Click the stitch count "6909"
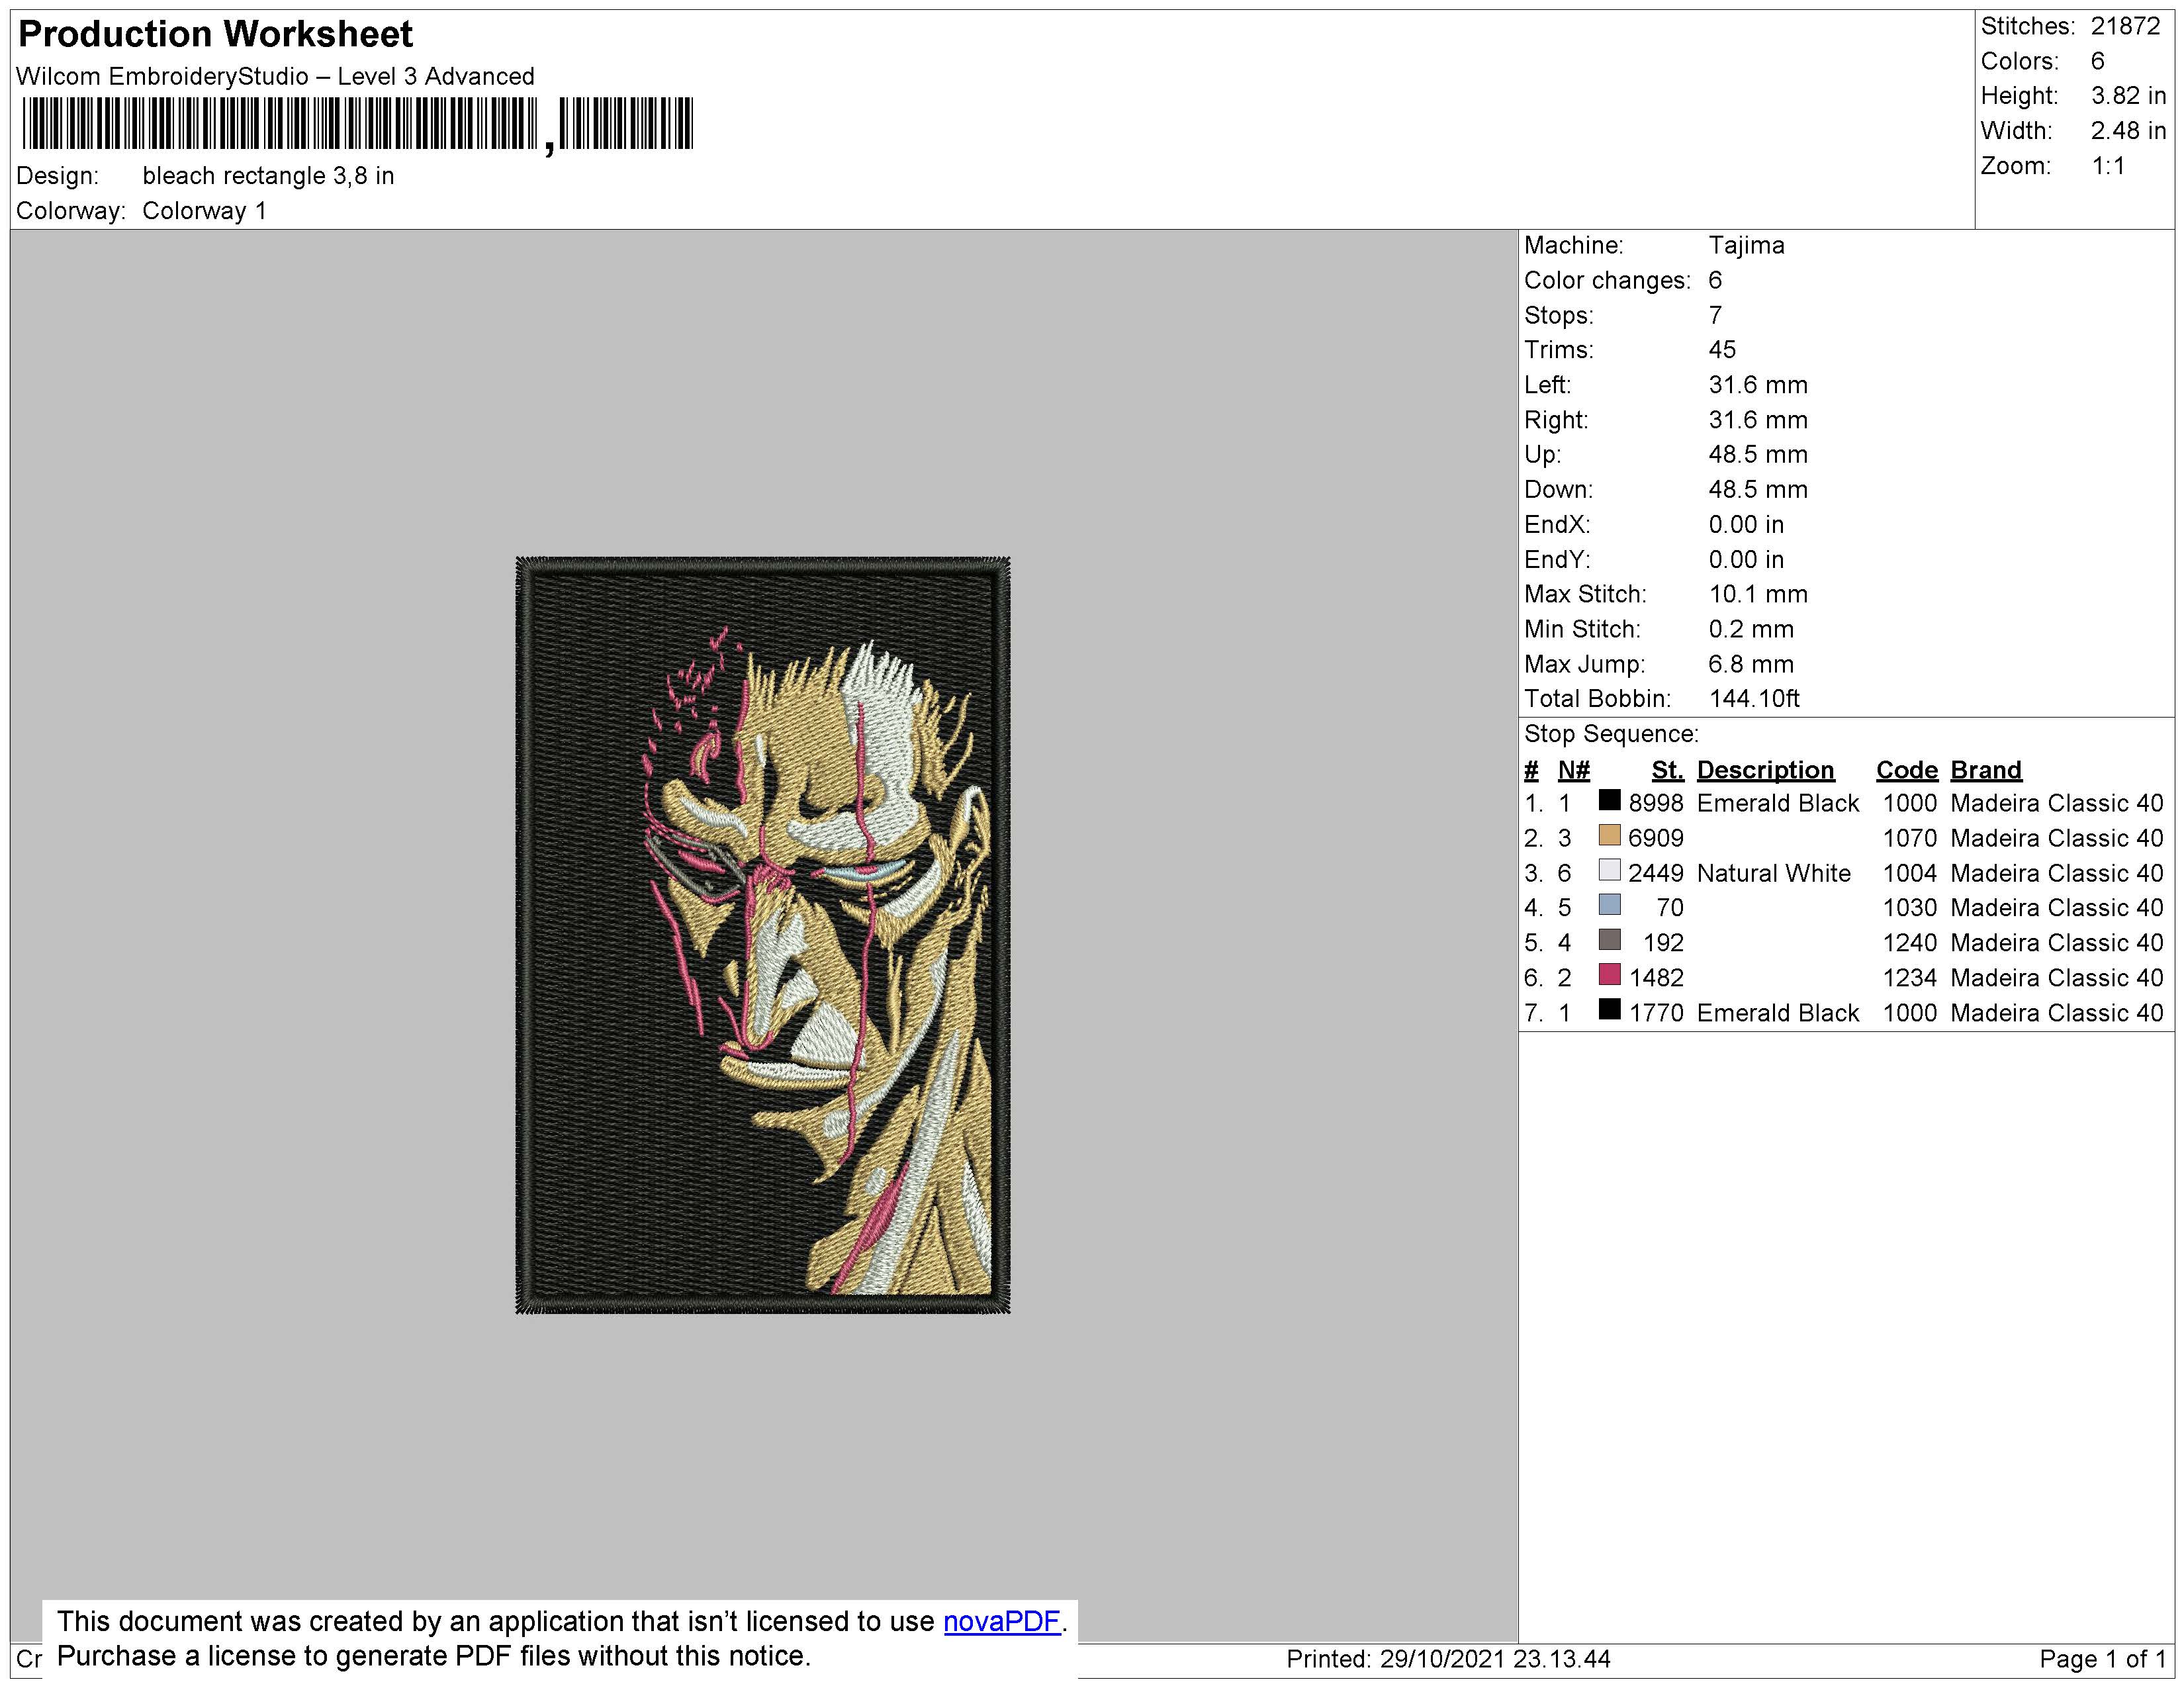The width and height of the screenshot is (2184, 1688). point(1656,839)
